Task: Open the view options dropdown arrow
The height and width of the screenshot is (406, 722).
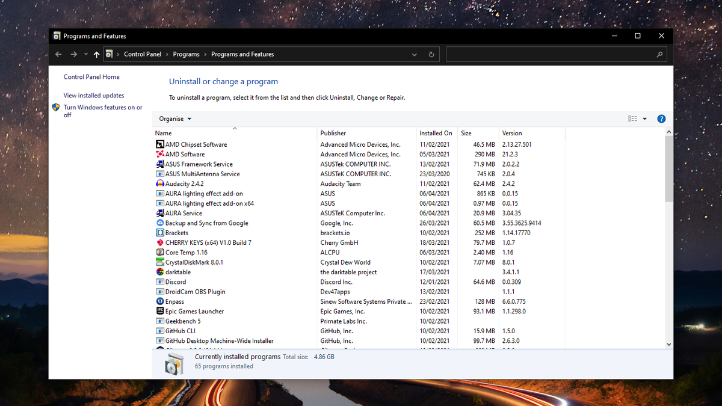Action: coord(646,118)
